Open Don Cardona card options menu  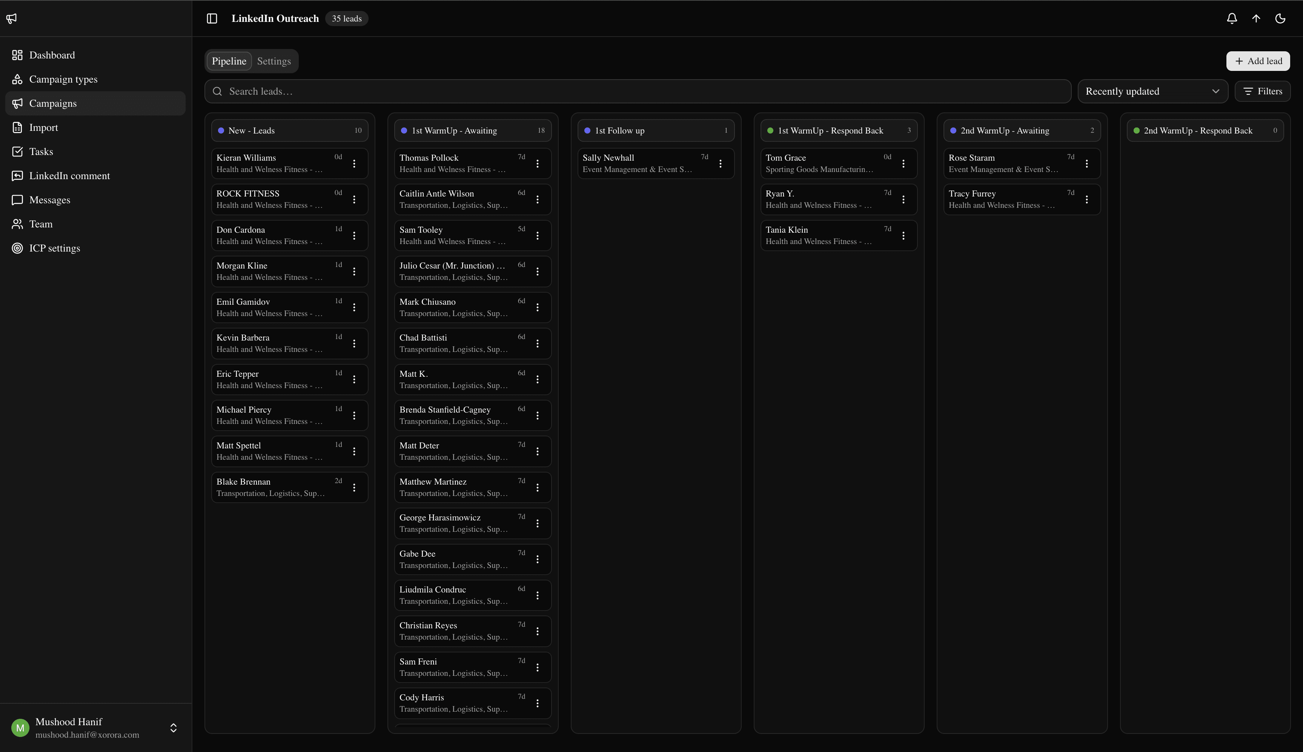pos(354,235)
